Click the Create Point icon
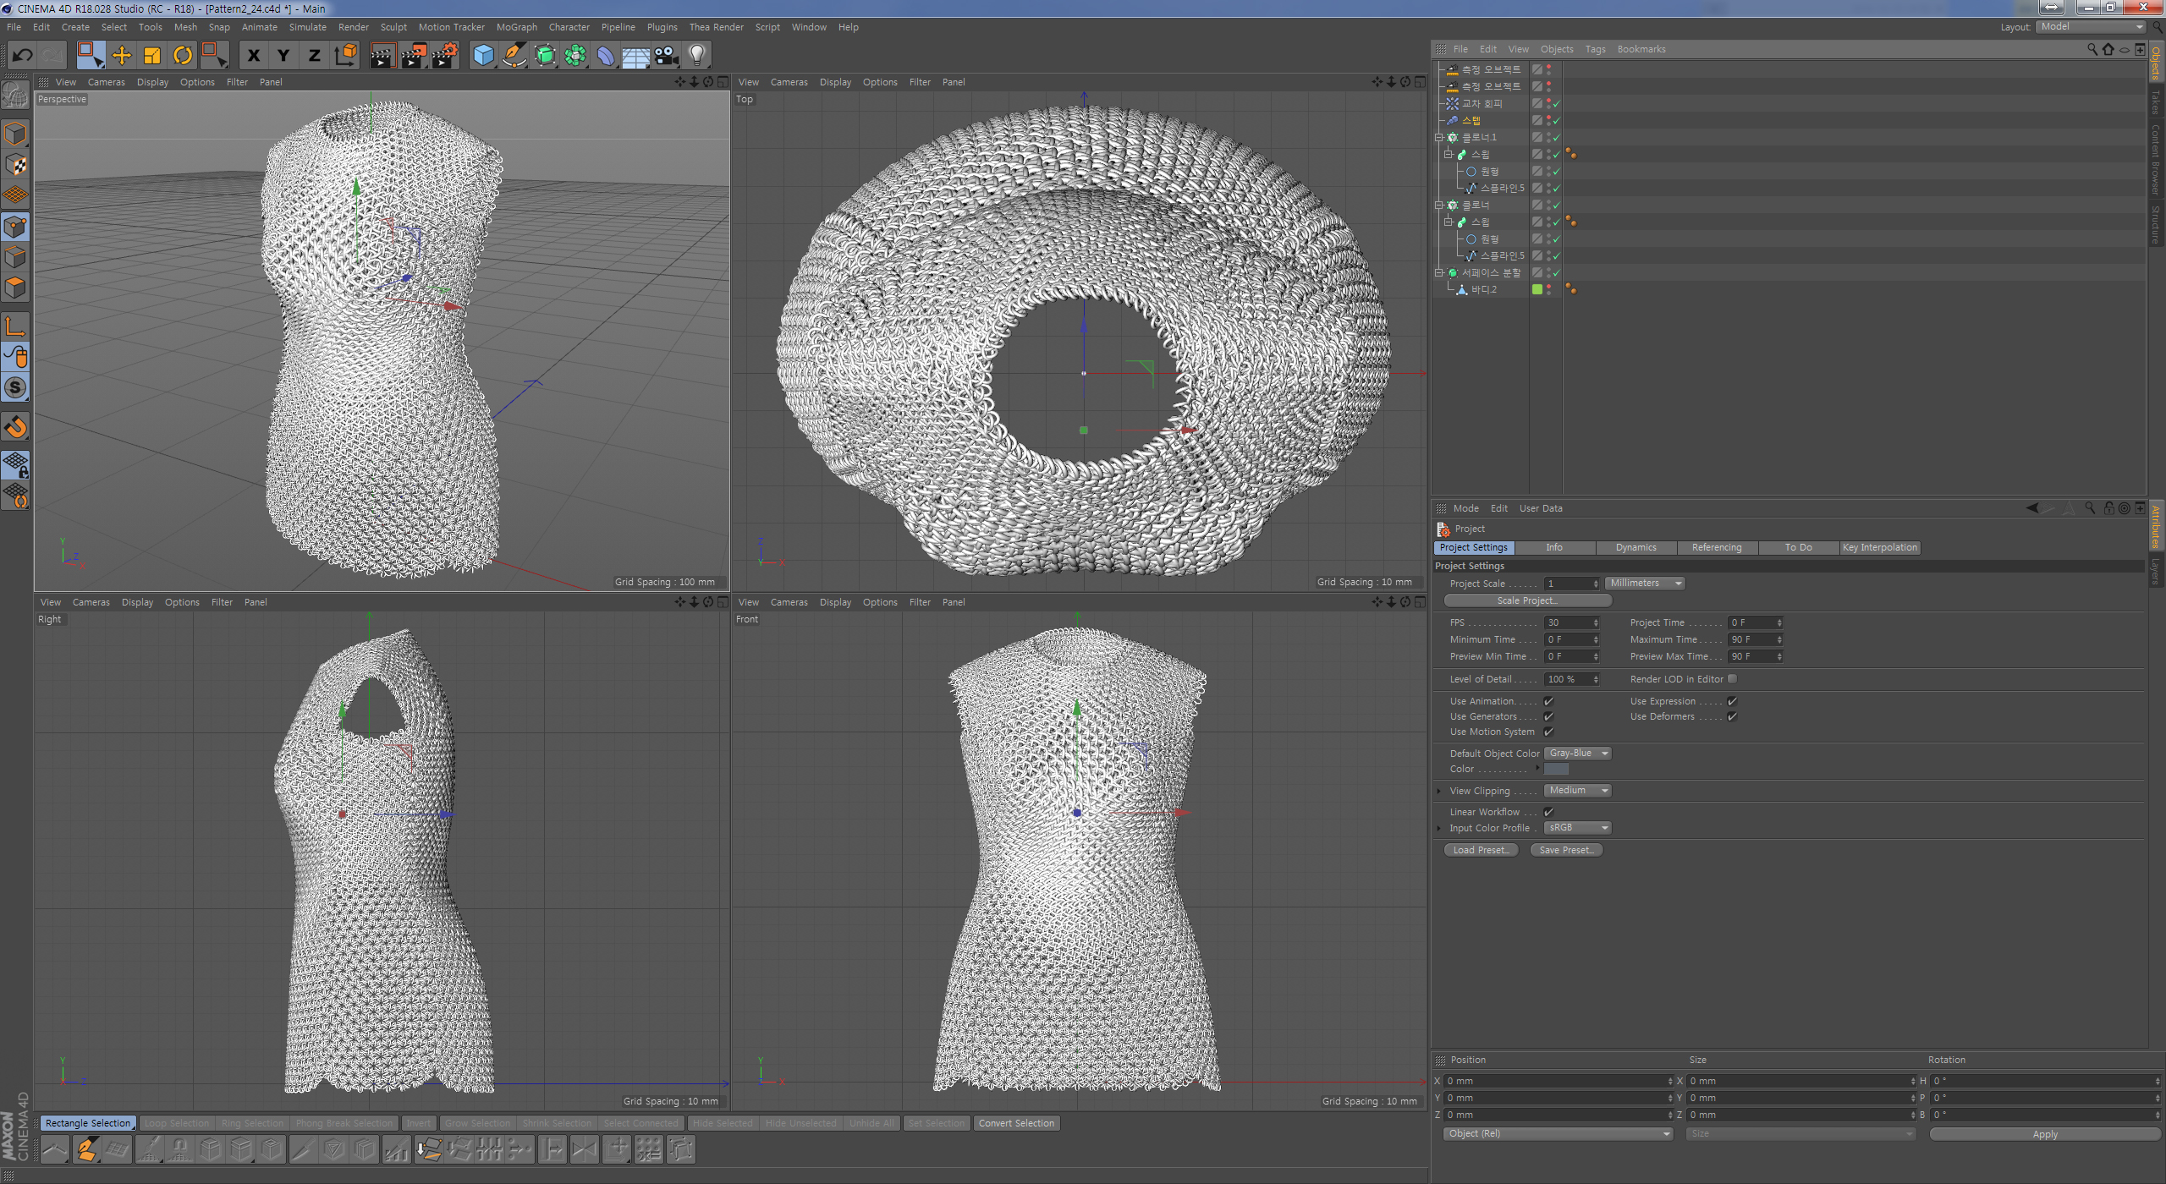Screen dimensions: 2166x1184 (x=55, y=1149)
